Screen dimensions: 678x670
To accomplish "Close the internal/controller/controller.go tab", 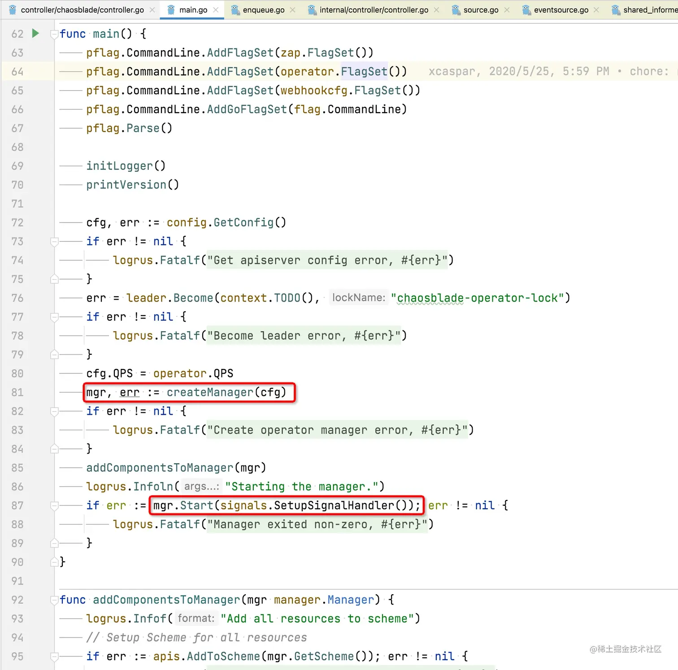I will (x=436, y=10).
